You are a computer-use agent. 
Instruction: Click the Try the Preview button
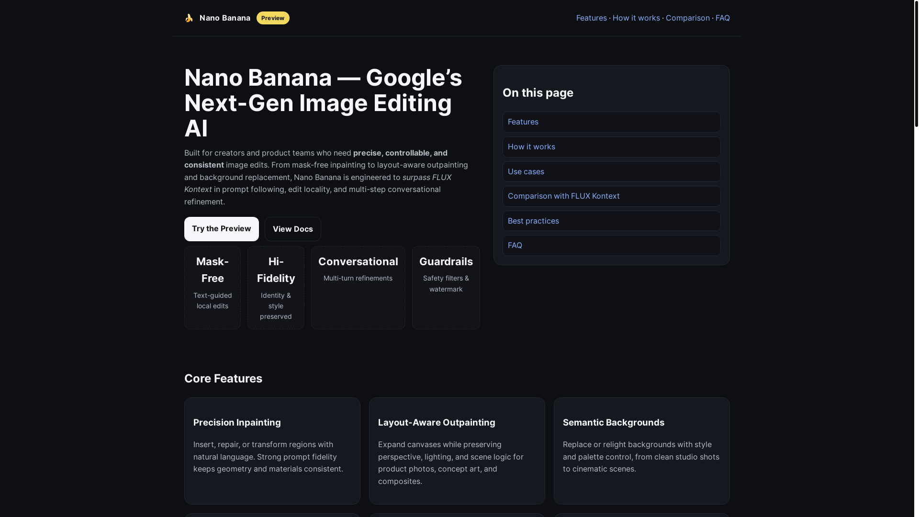coord(221,229)
